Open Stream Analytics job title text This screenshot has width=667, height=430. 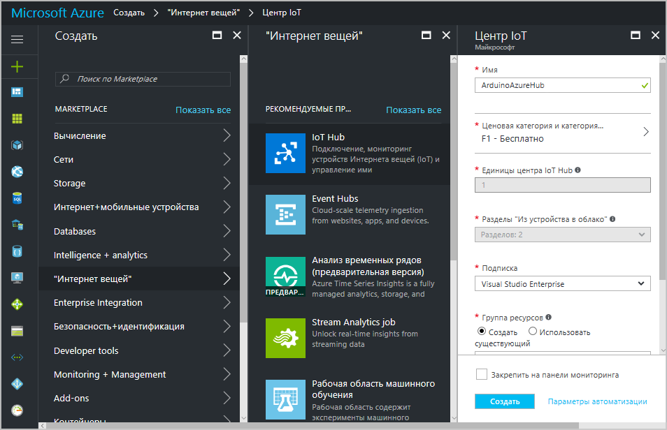(x=354, y=322)
